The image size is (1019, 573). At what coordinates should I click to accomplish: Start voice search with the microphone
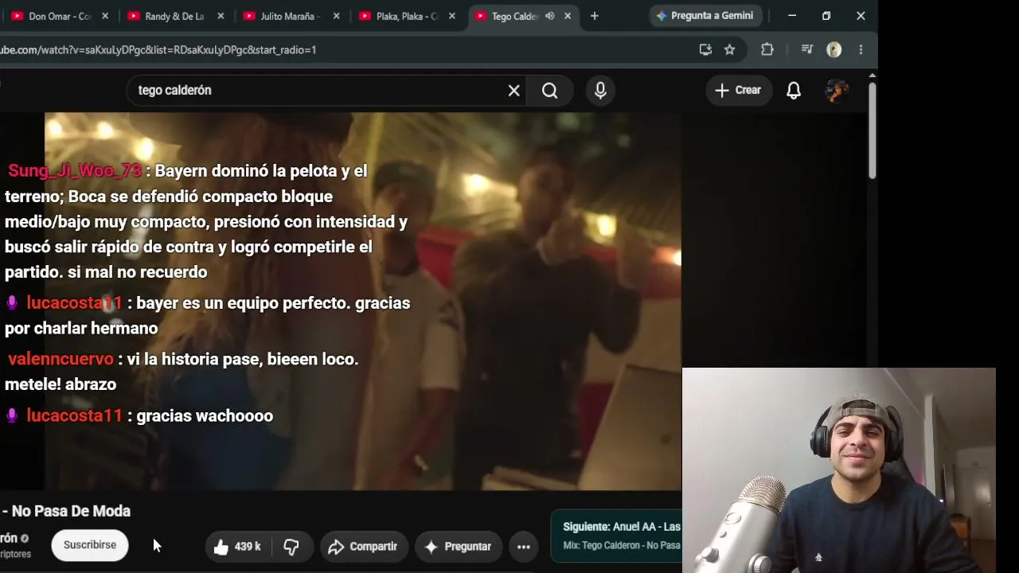click(600, 91)
